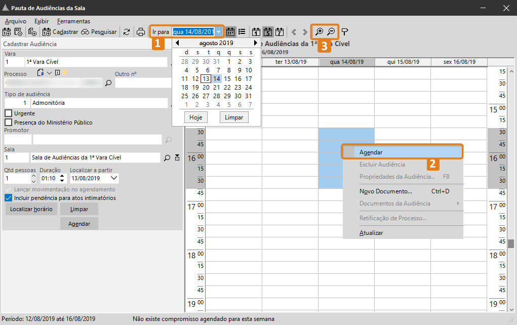Show one-day view calendar icon

pyautogui.click(x=256, y=32)
